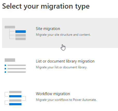Screen dimensions: 118x111
Task: Select the Workflow migration flowchart icon
Action: 15,98
